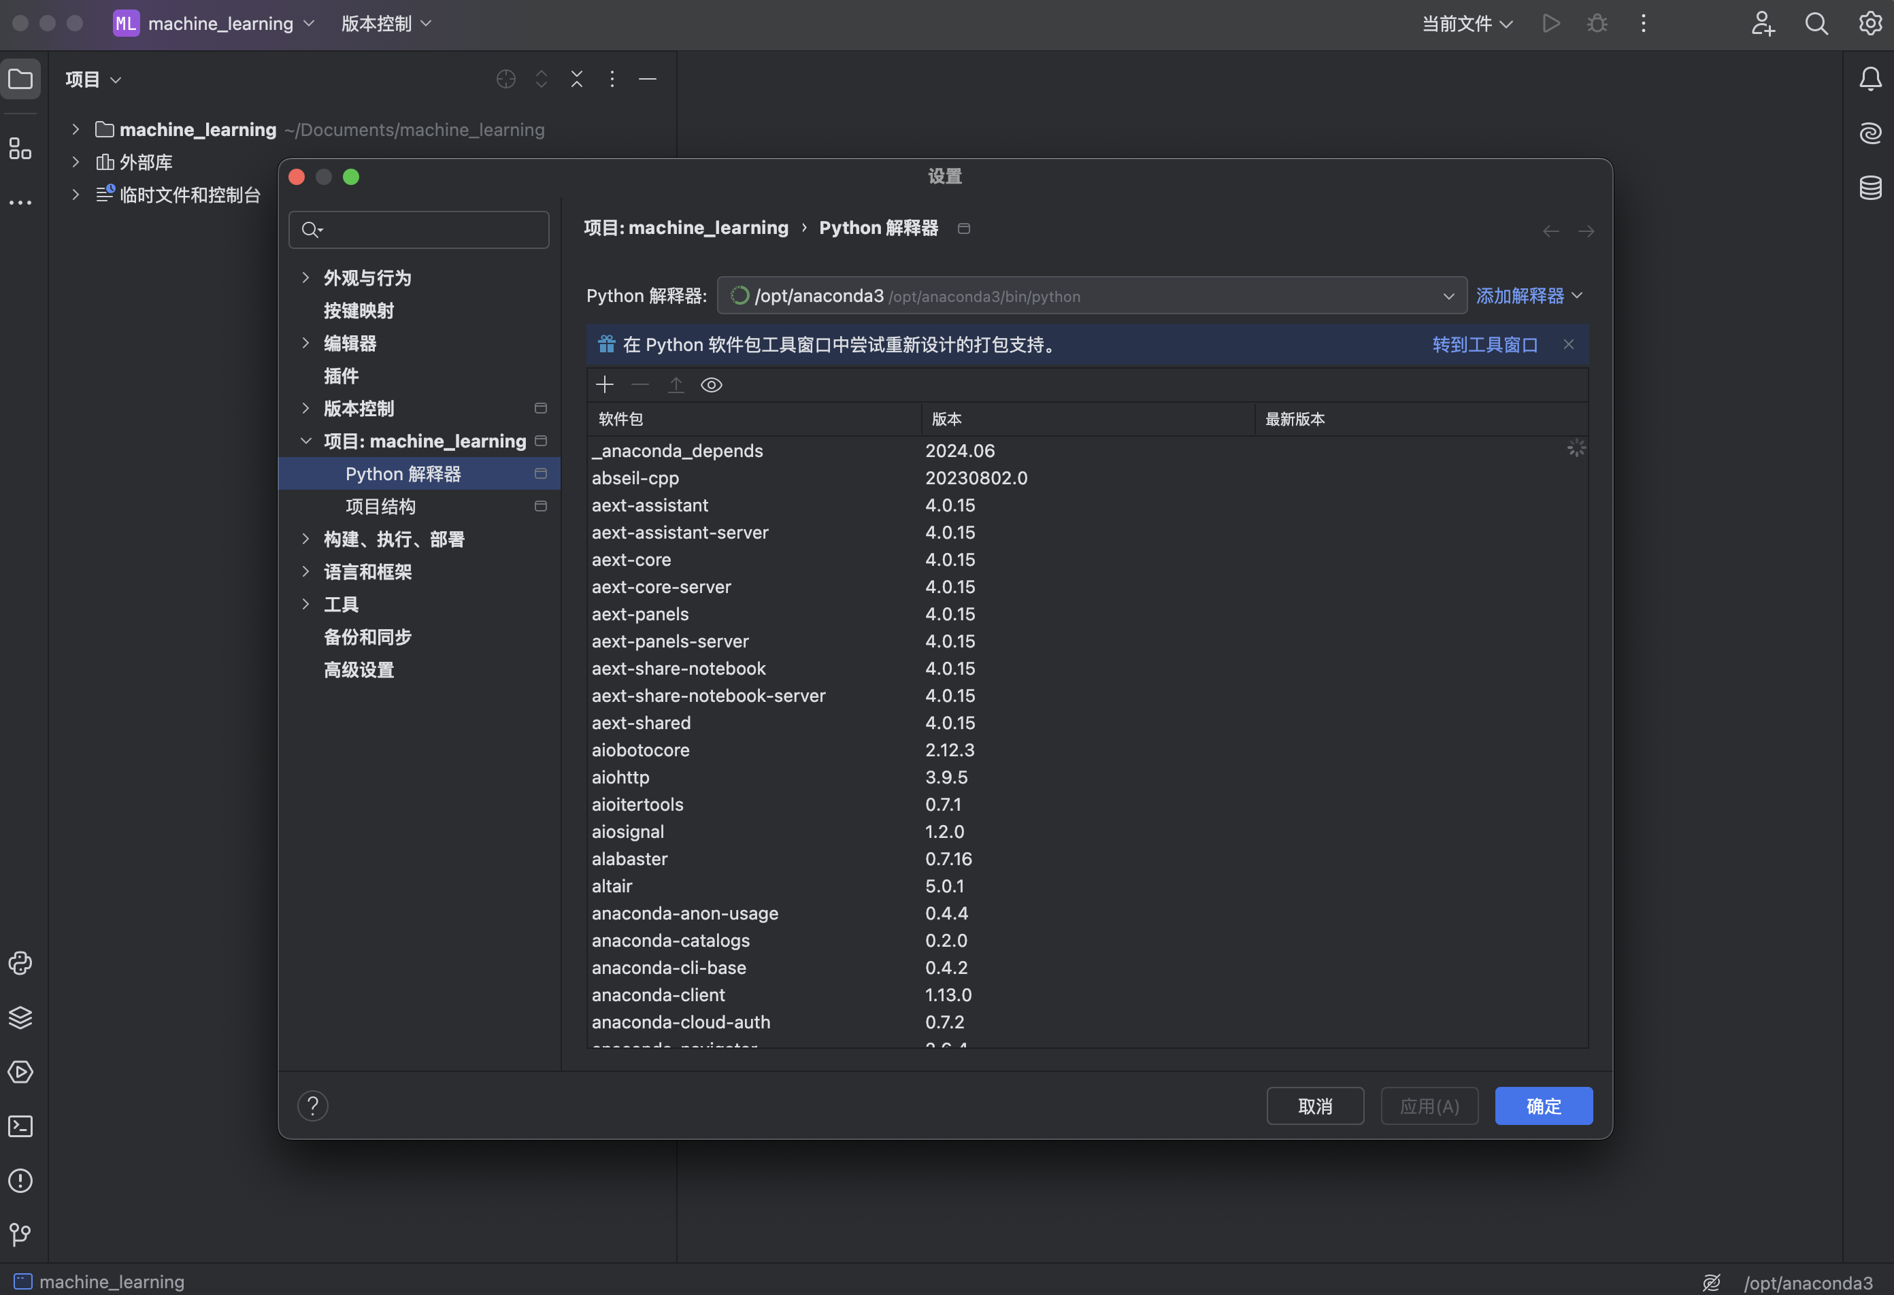
Task: Open the Python Console tool window
Action: pos(20,963)
